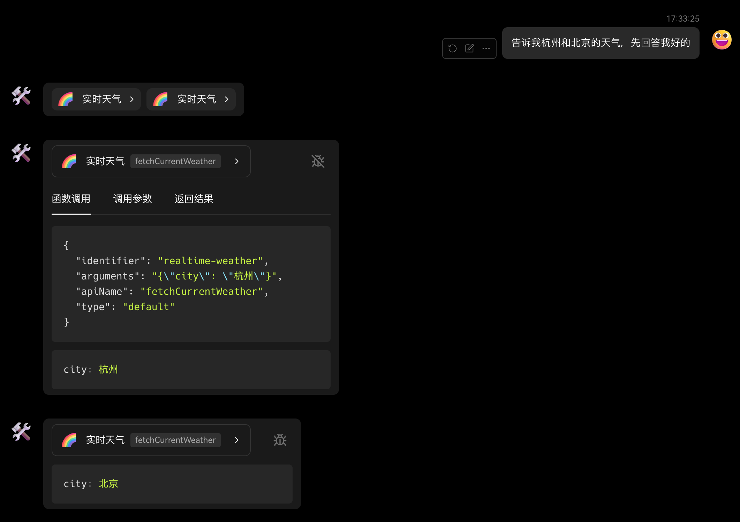The height and width of the screenshot is (522, 740).
Task: Click the user message about 杭州和北京的天气
Action: (x=601, y=43)
